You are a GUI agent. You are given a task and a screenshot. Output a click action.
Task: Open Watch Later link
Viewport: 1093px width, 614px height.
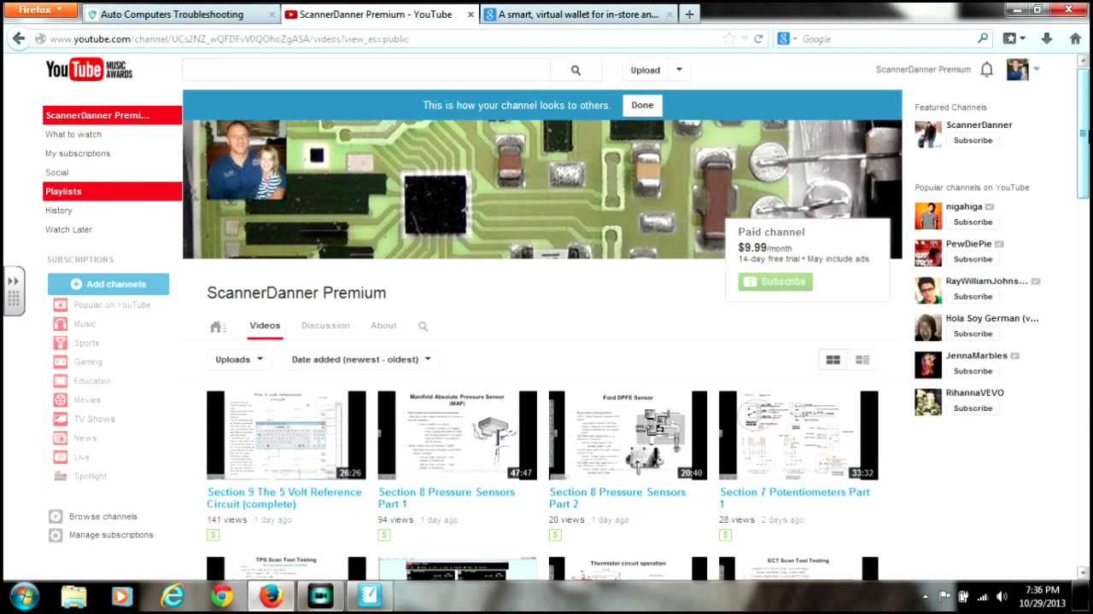tap(68, 229)
